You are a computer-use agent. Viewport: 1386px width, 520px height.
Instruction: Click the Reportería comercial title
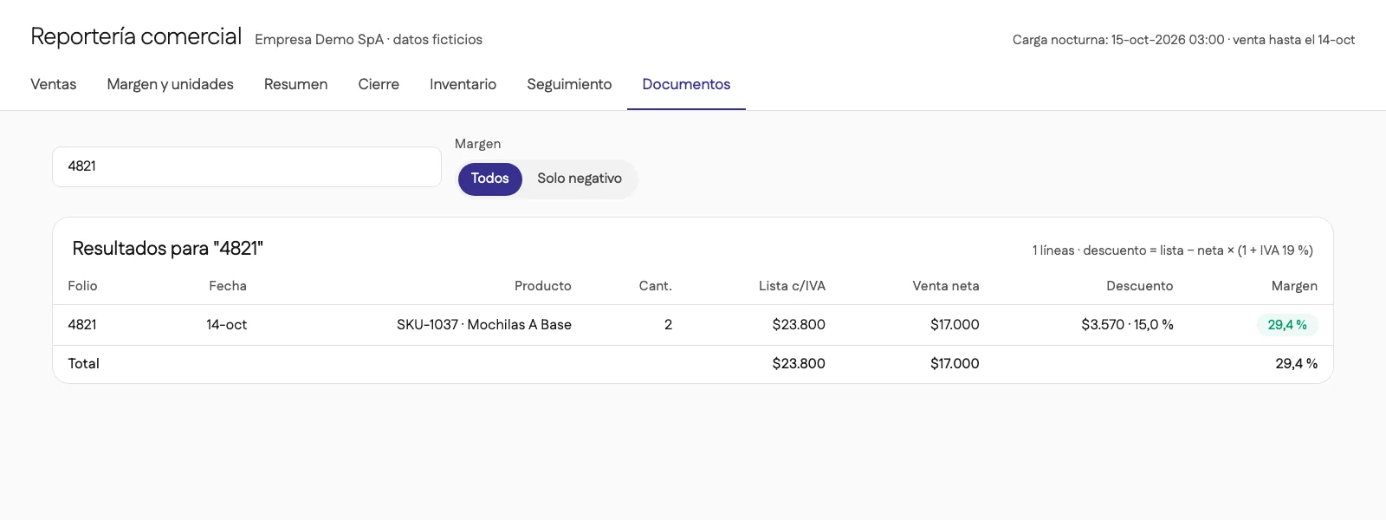[136, 36]
